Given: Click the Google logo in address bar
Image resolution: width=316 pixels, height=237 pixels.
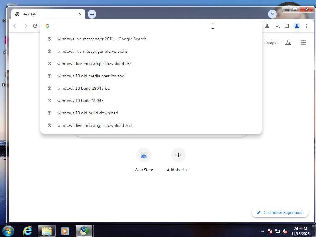Looking at the screenshot, I should tap(48, 26).
